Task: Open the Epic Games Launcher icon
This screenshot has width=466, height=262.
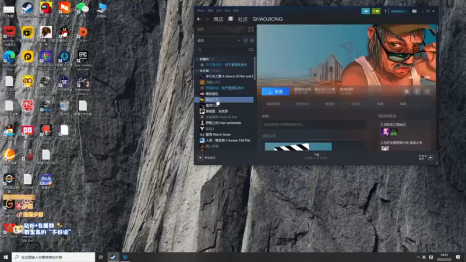Action: point(83,61)
